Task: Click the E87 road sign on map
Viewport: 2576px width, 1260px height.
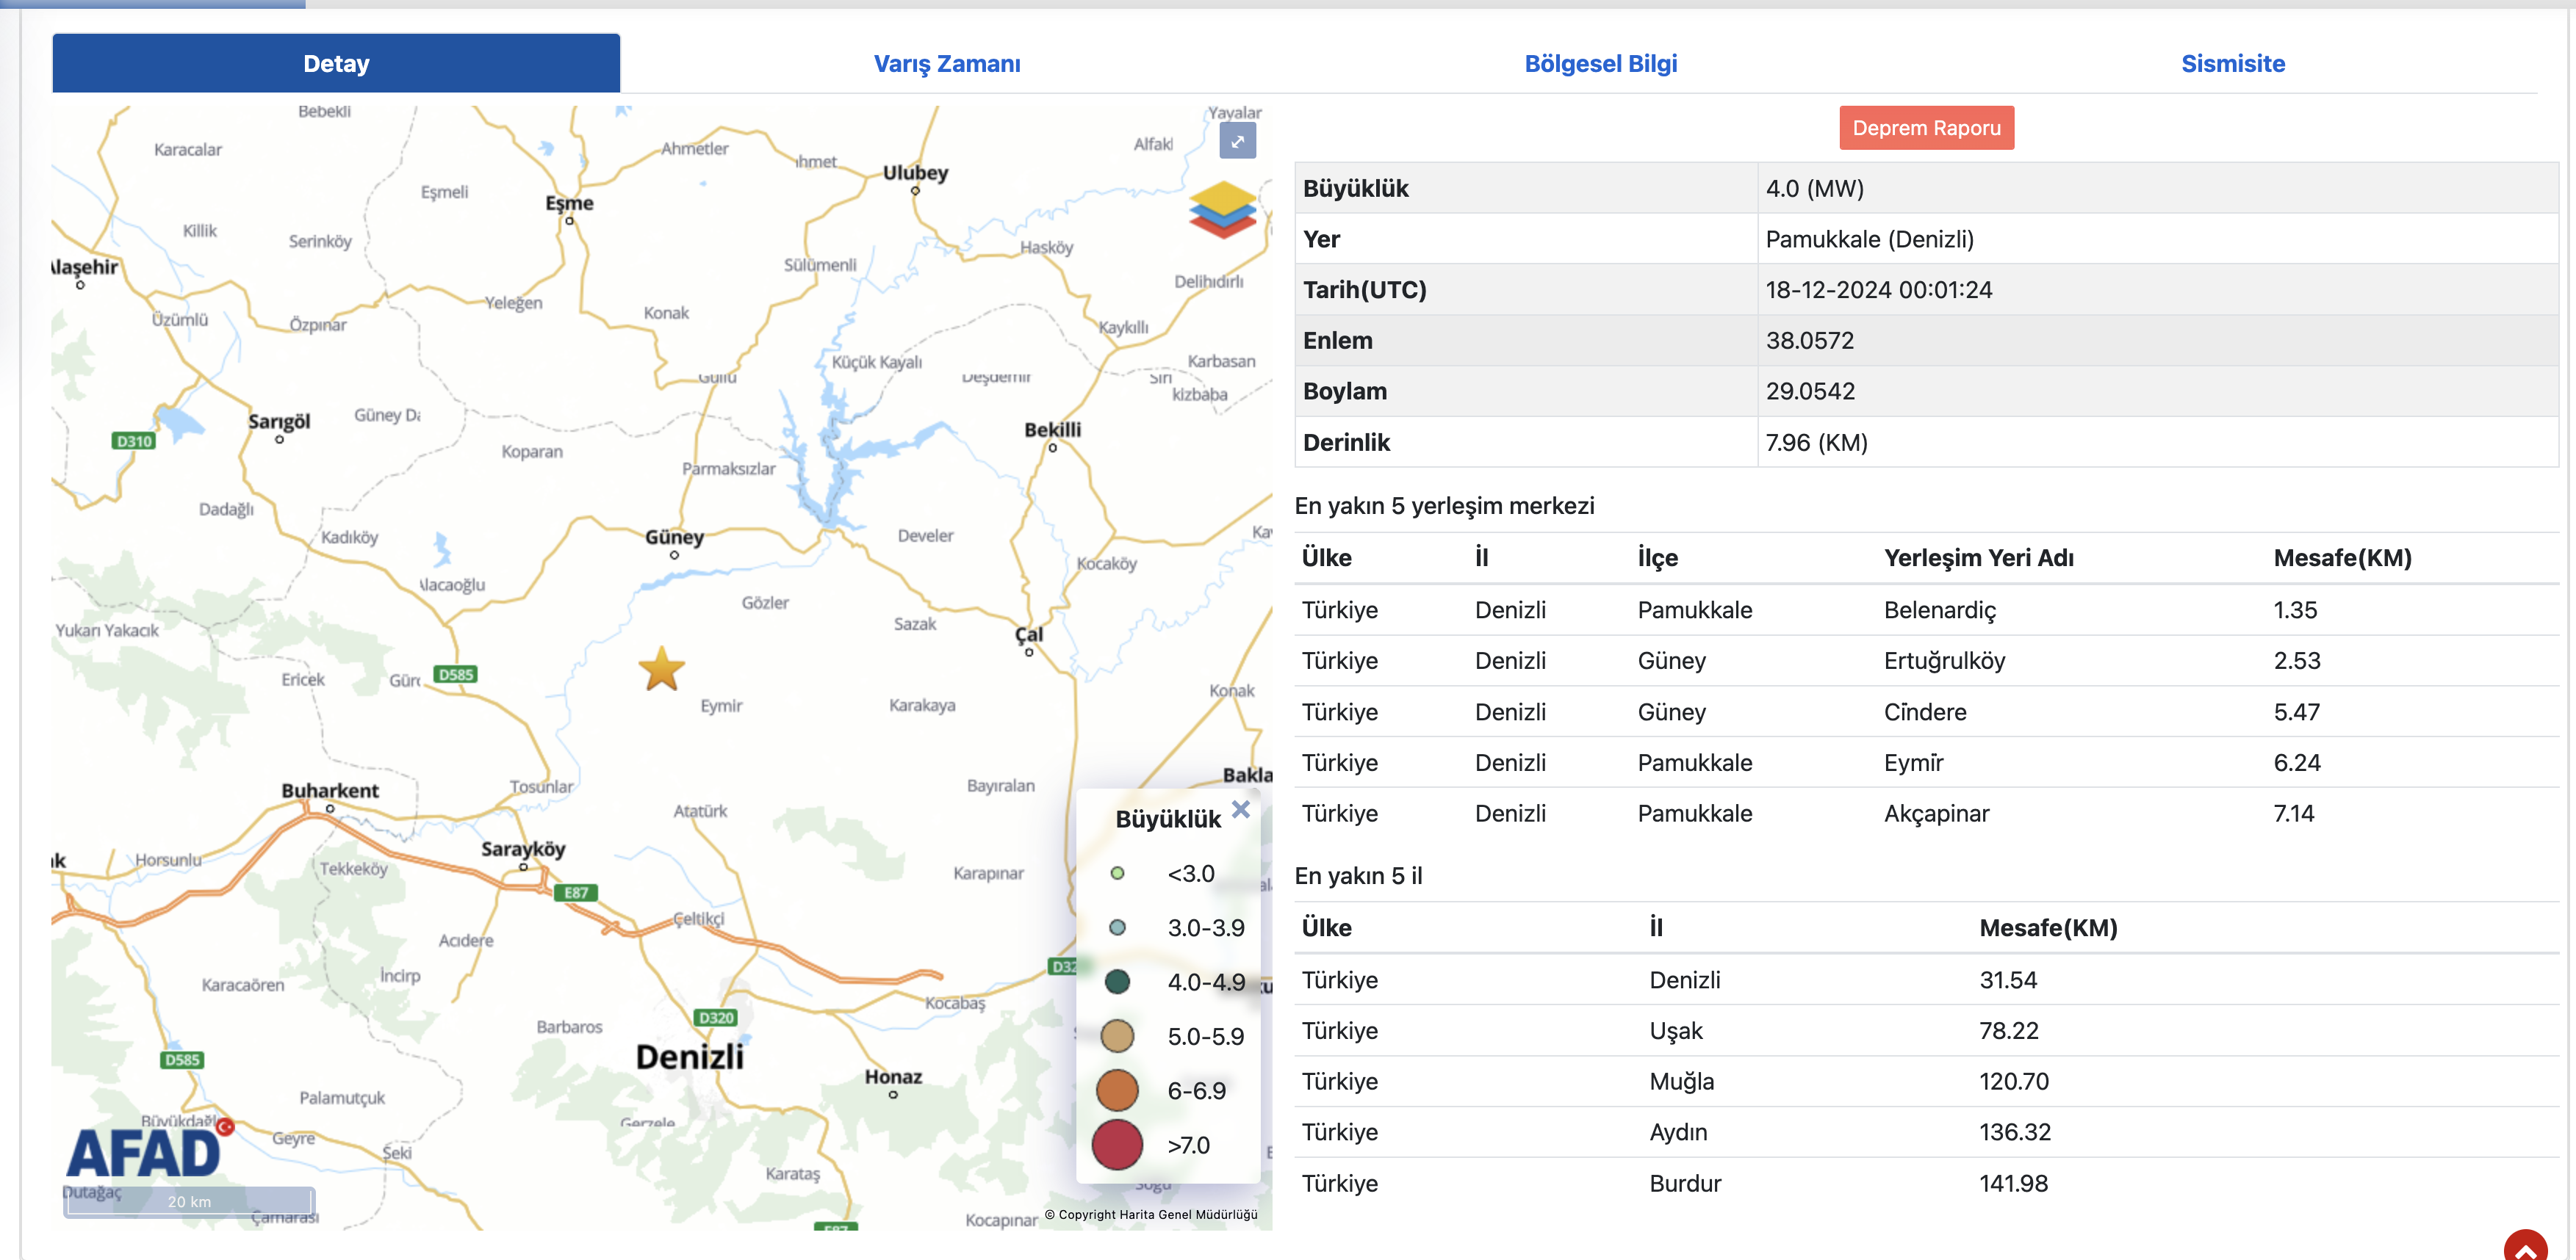Action: 576,892
